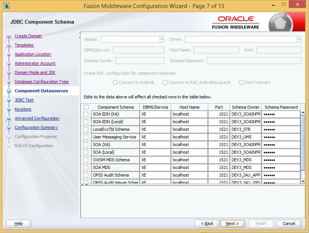Check the SOA (Local) row checkbox
The width and height of the screenshot is (309, 233).
click(86, 152)
